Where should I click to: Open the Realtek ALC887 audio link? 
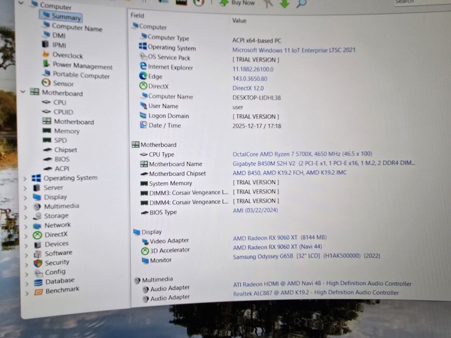click(x=316, y=293)
